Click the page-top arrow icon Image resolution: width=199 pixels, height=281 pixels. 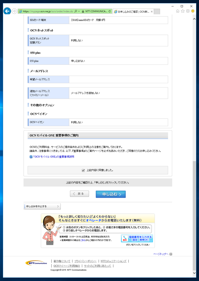click(x=171, y=254)
